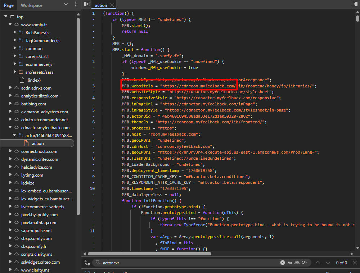Collapse the www.somfy.fr domain node
The width and height of the screenshot is (360, 273).
10,25
